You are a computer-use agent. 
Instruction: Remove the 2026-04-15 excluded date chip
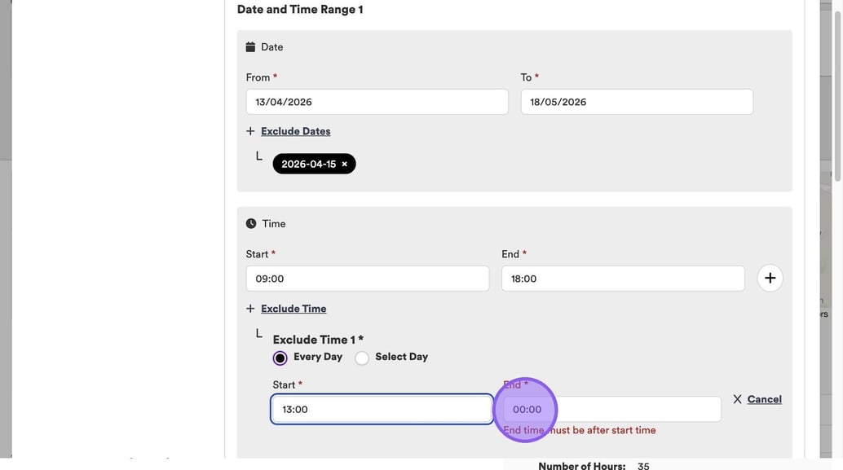[x=344, y=165]
